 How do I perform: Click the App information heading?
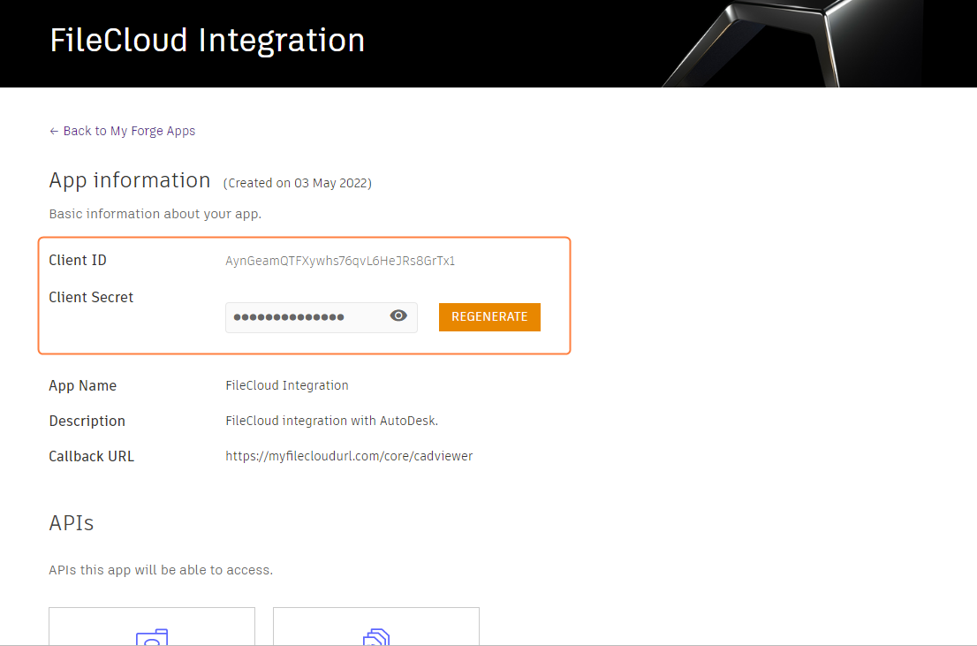click(130, 180)
